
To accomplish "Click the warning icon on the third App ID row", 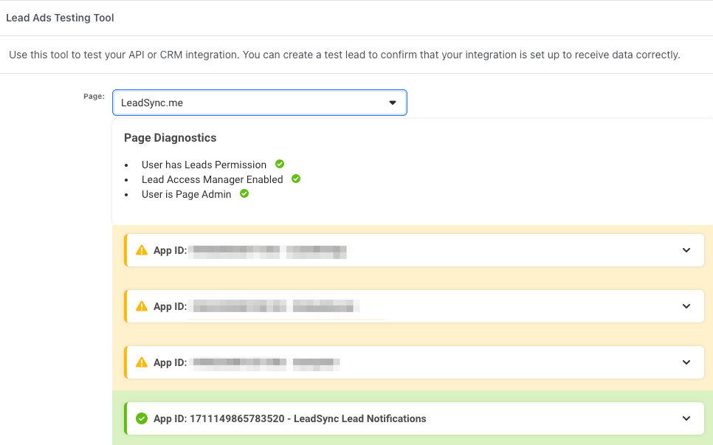I will 142,362.
